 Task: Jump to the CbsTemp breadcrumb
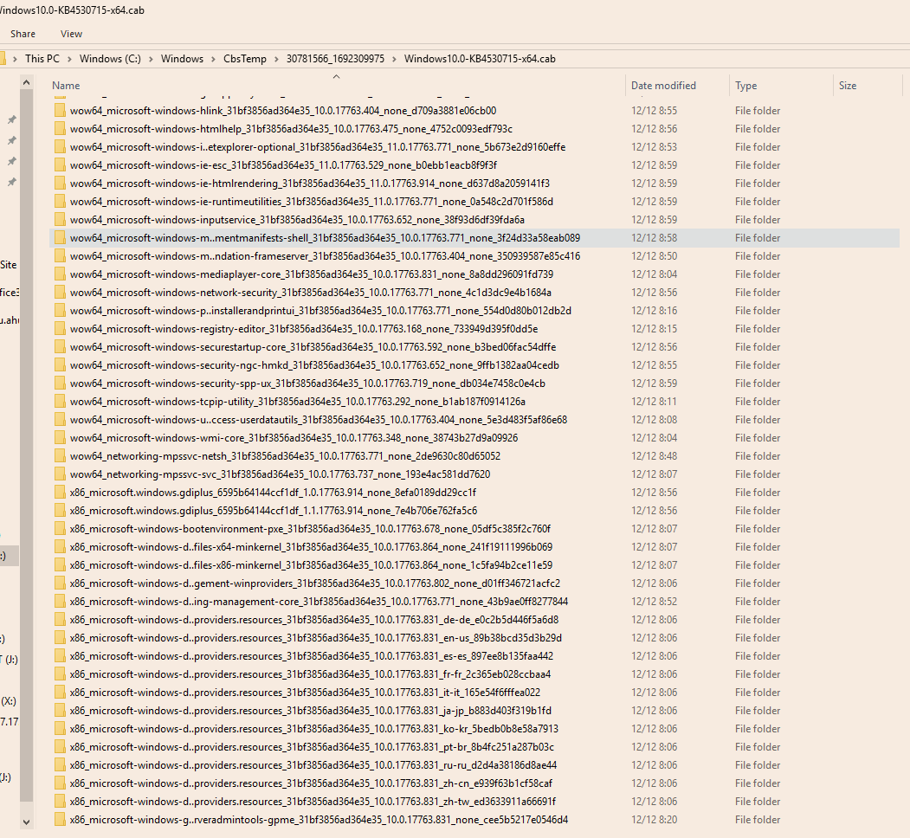(x=245, y=59)
